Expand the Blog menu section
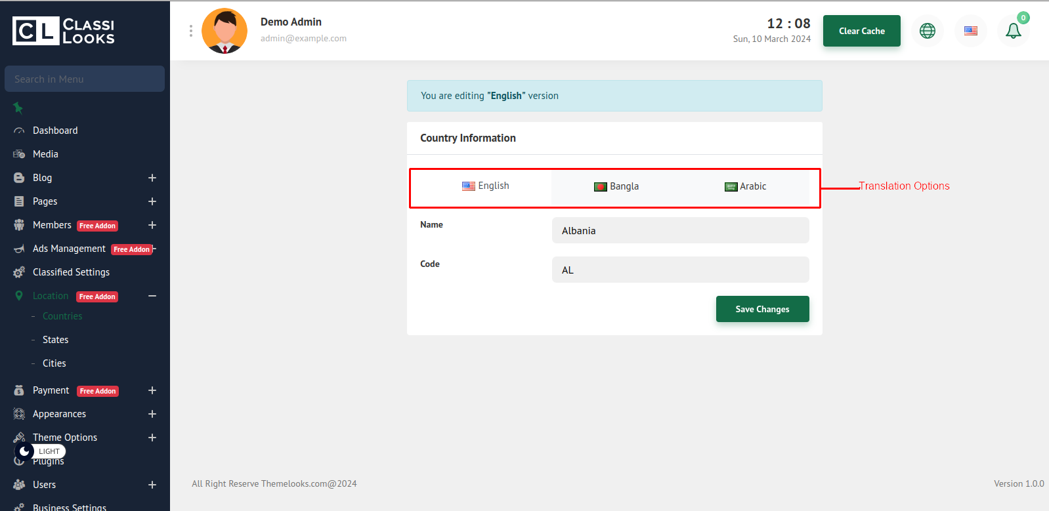This screenshot has width=1049, height=511. tap(152, 178)
